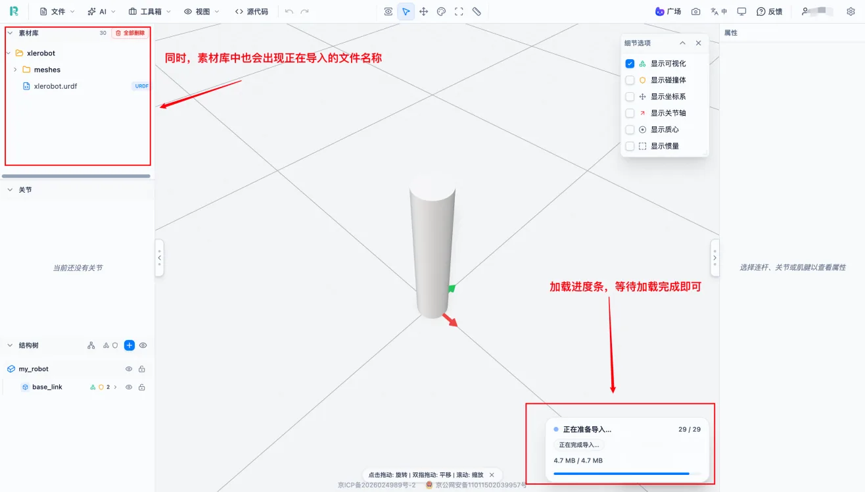This screenshot has height=492, width=865.
Task: Collapse the 素材库 panel
Action: coord(9,33)
